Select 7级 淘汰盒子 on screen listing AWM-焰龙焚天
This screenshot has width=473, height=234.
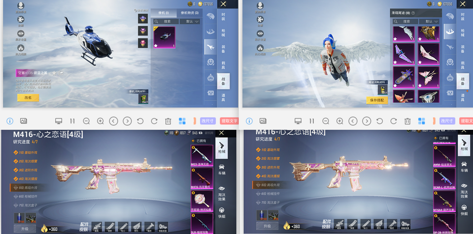[267, 202]
